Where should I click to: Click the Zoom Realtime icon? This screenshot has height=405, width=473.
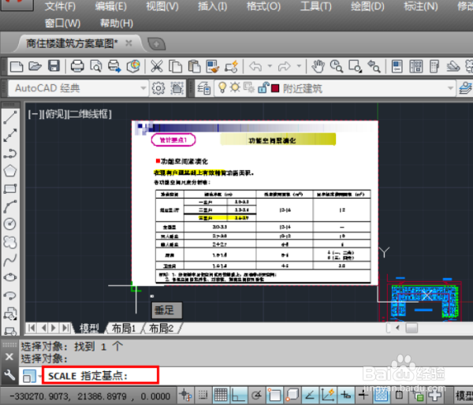[x=337, y=66]
